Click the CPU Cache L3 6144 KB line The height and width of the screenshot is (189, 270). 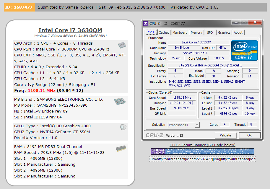click(40, 79)
